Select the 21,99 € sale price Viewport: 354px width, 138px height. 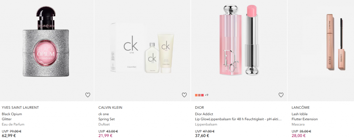(105, 136)
